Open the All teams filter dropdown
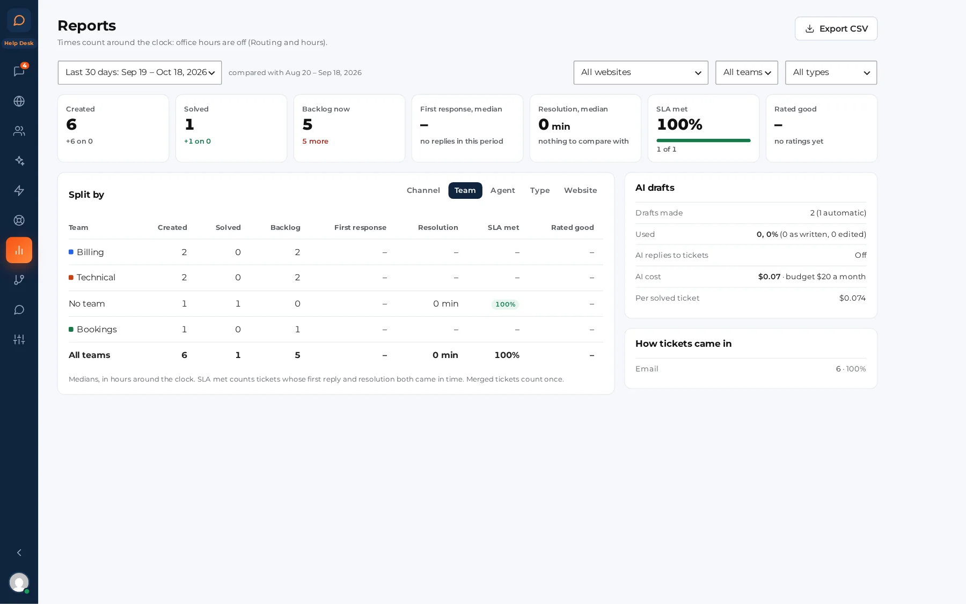Screen dimensions: 966x604 click(747, 72)
